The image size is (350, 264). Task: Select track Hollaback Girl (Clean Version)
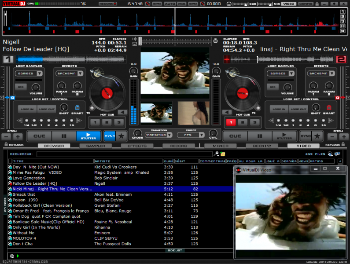coord(42,205)
